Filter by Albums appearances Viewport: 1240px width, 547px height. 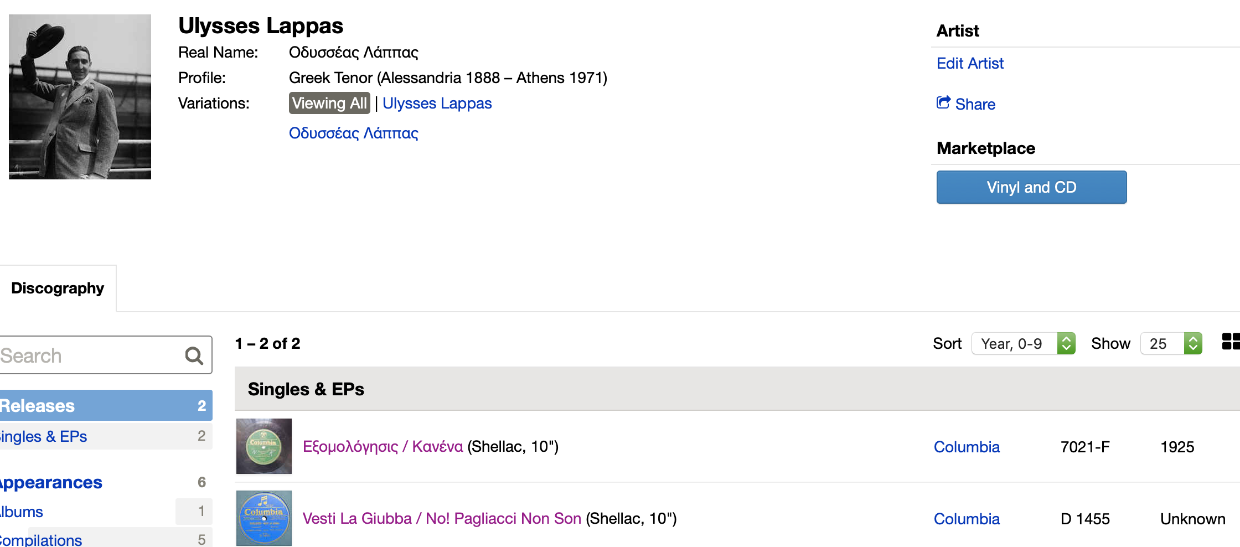click(x=22, y=512)
